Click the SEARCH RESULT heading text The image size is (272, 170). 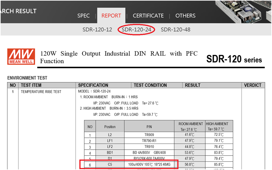[18, 11]
